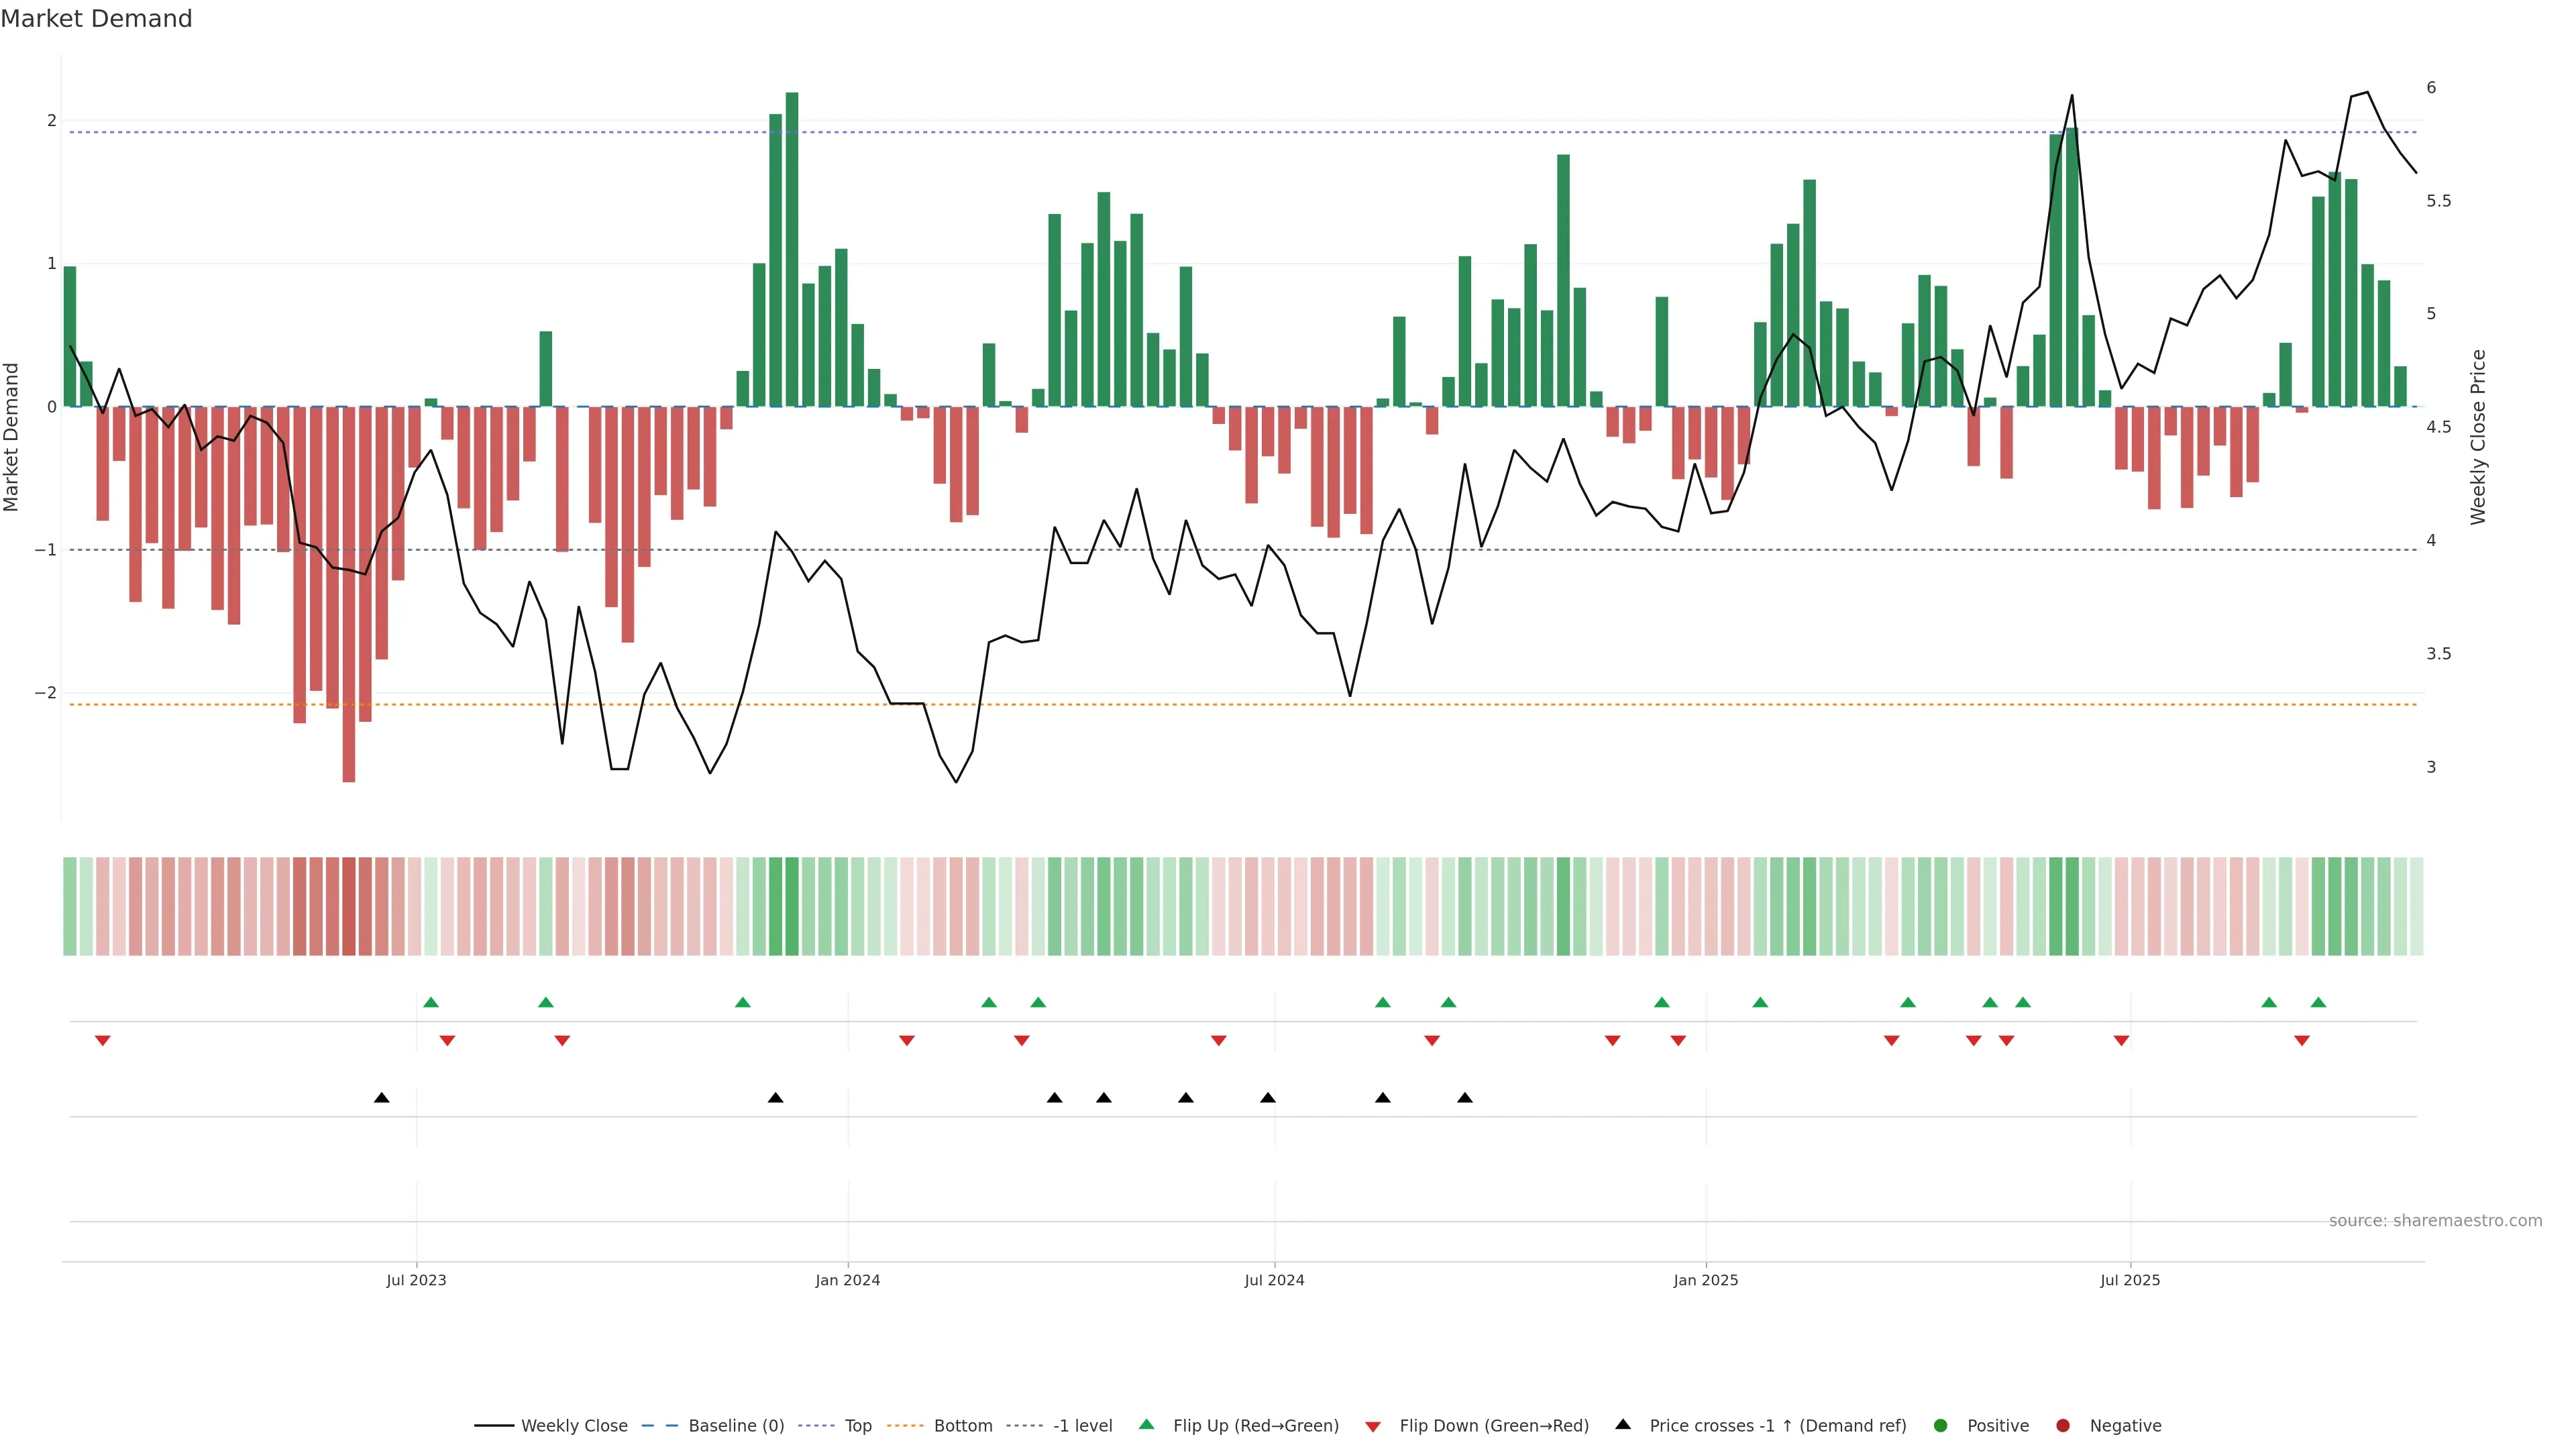Click the tallest green demand bar

coord(792,250)
